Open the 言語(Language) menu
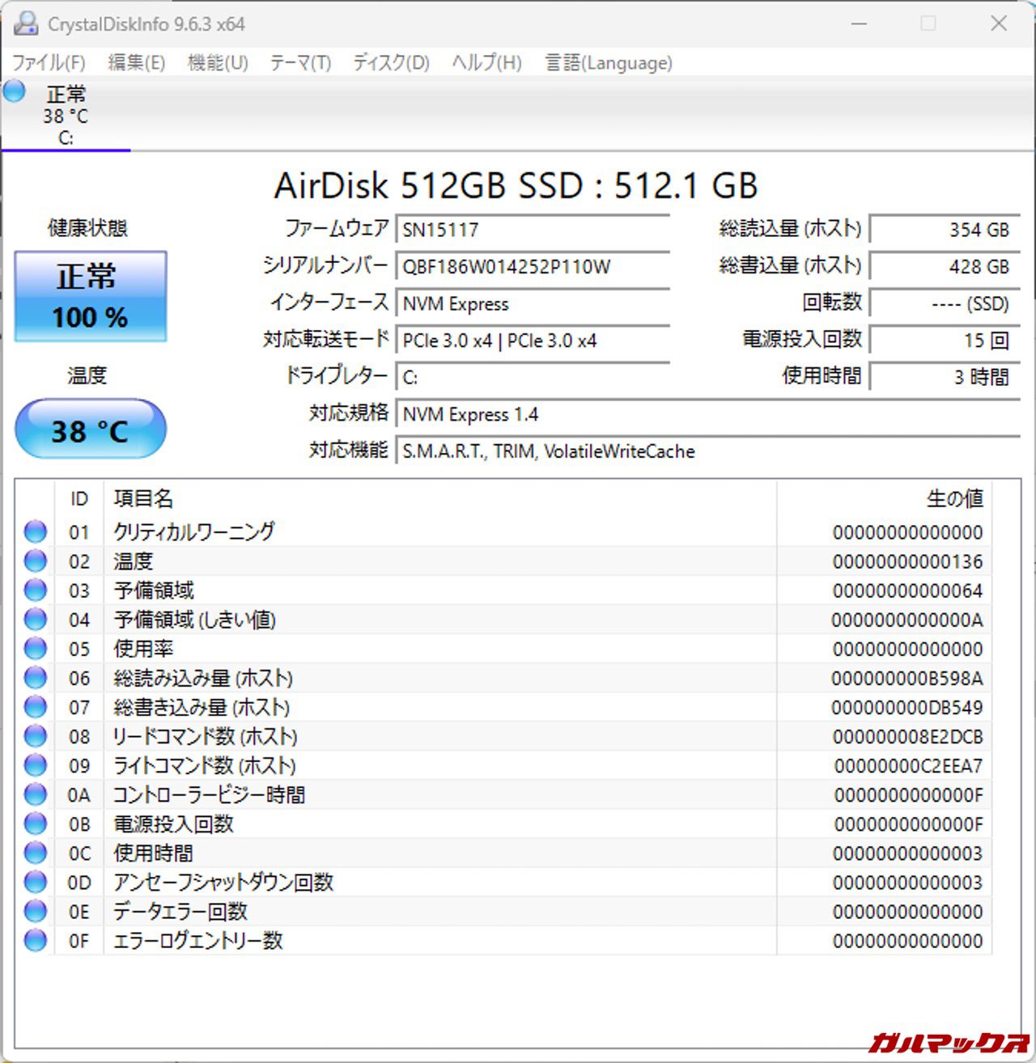This screenshot has height=1063, width=1036. click(609, 63)
